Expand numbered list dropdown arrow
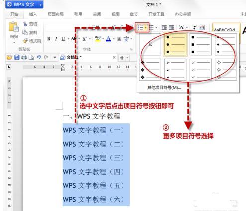The width and height of the screenshot is (246, 211). [x=156, y=28]
